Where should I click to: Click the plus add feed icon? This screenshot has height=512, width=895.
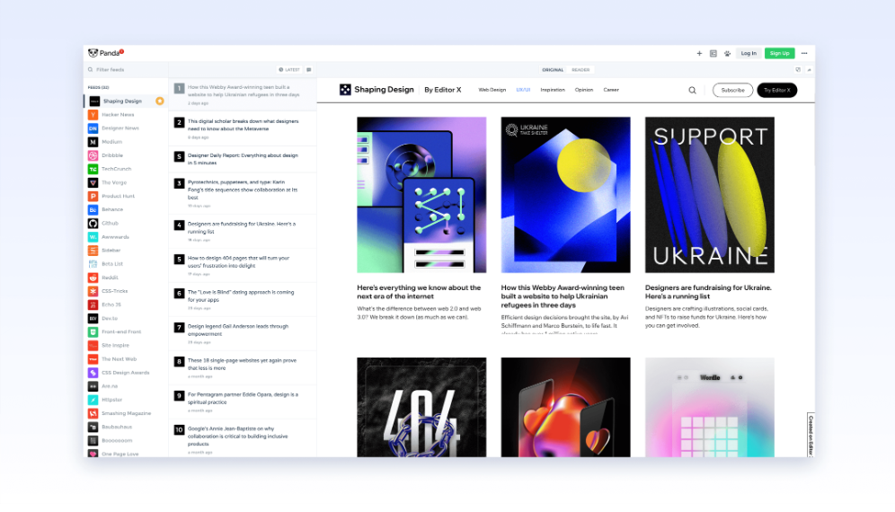tap(699, 54)
